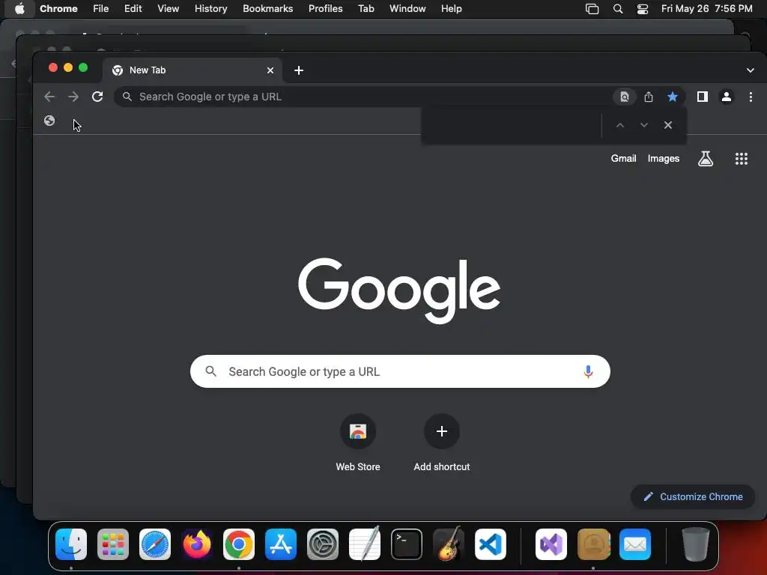This screenshot has height=575, width=767.
Task: Open the Search Labs flask icon
Action: pyautogui.click(x=706, y=159)
